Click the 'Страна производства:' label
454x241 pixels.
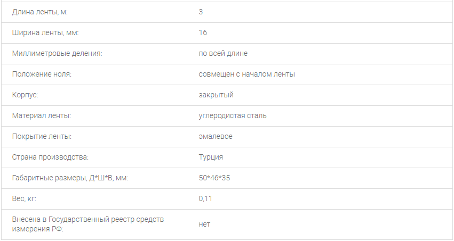(x=50, y=157)
